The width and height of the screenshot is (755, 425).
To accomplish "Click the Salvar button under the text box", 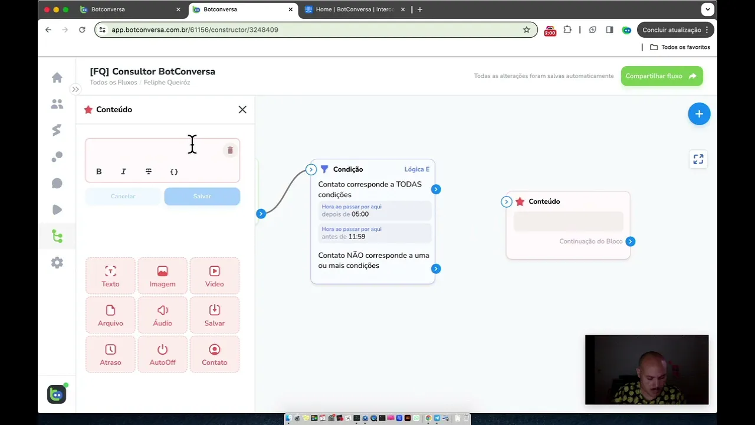I will click(x=202, y=196).
